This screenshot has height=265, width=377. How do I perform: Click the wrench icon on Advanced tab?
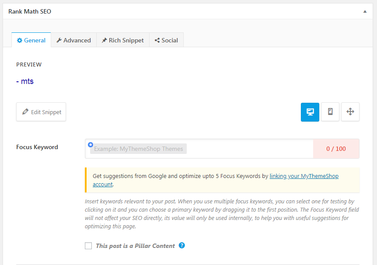tap(59, 40)
